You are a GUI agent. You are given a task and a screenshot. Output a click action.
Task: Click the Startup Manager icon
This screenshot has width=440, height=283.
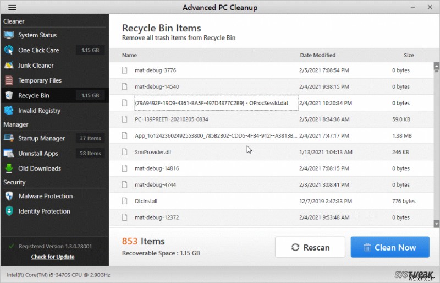(8, 138)
